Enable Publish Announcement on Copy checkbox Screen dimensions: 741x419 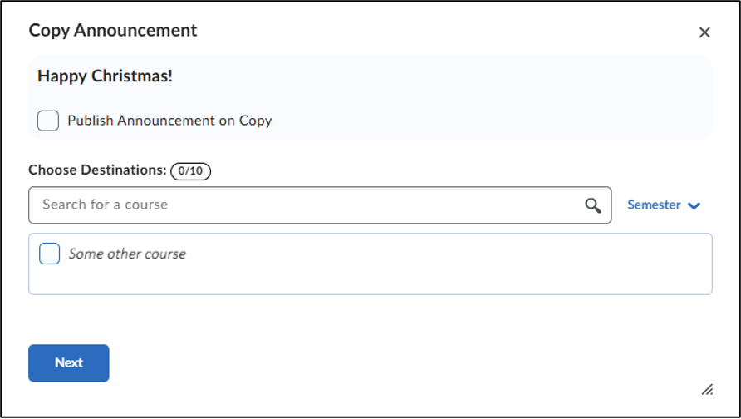(x=48, y=121)
